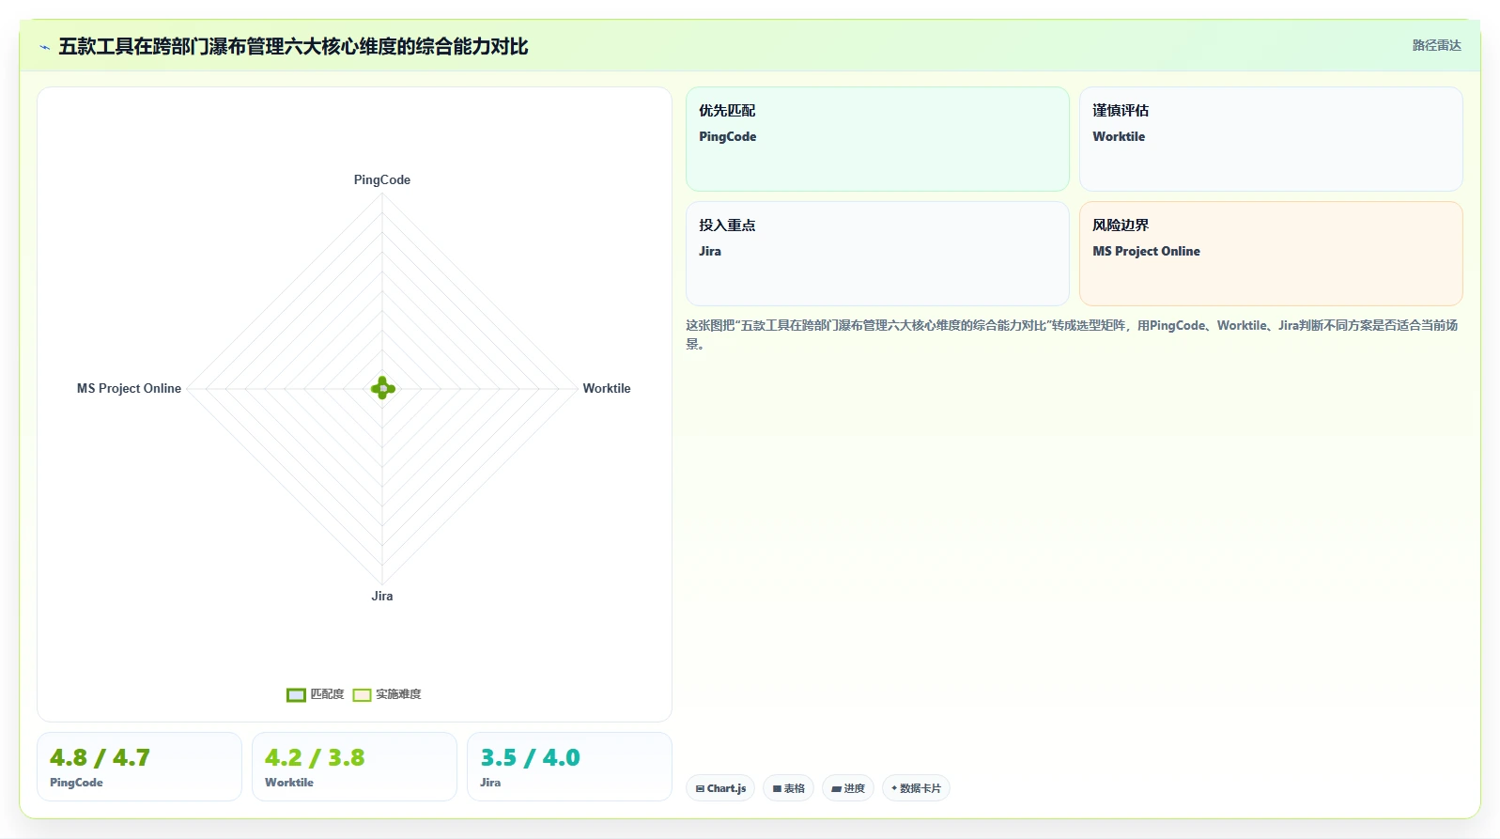Open the 优先匹配 PingCode card
Viewport: 1500px width, 839px height.
click(x=877, y=139)
